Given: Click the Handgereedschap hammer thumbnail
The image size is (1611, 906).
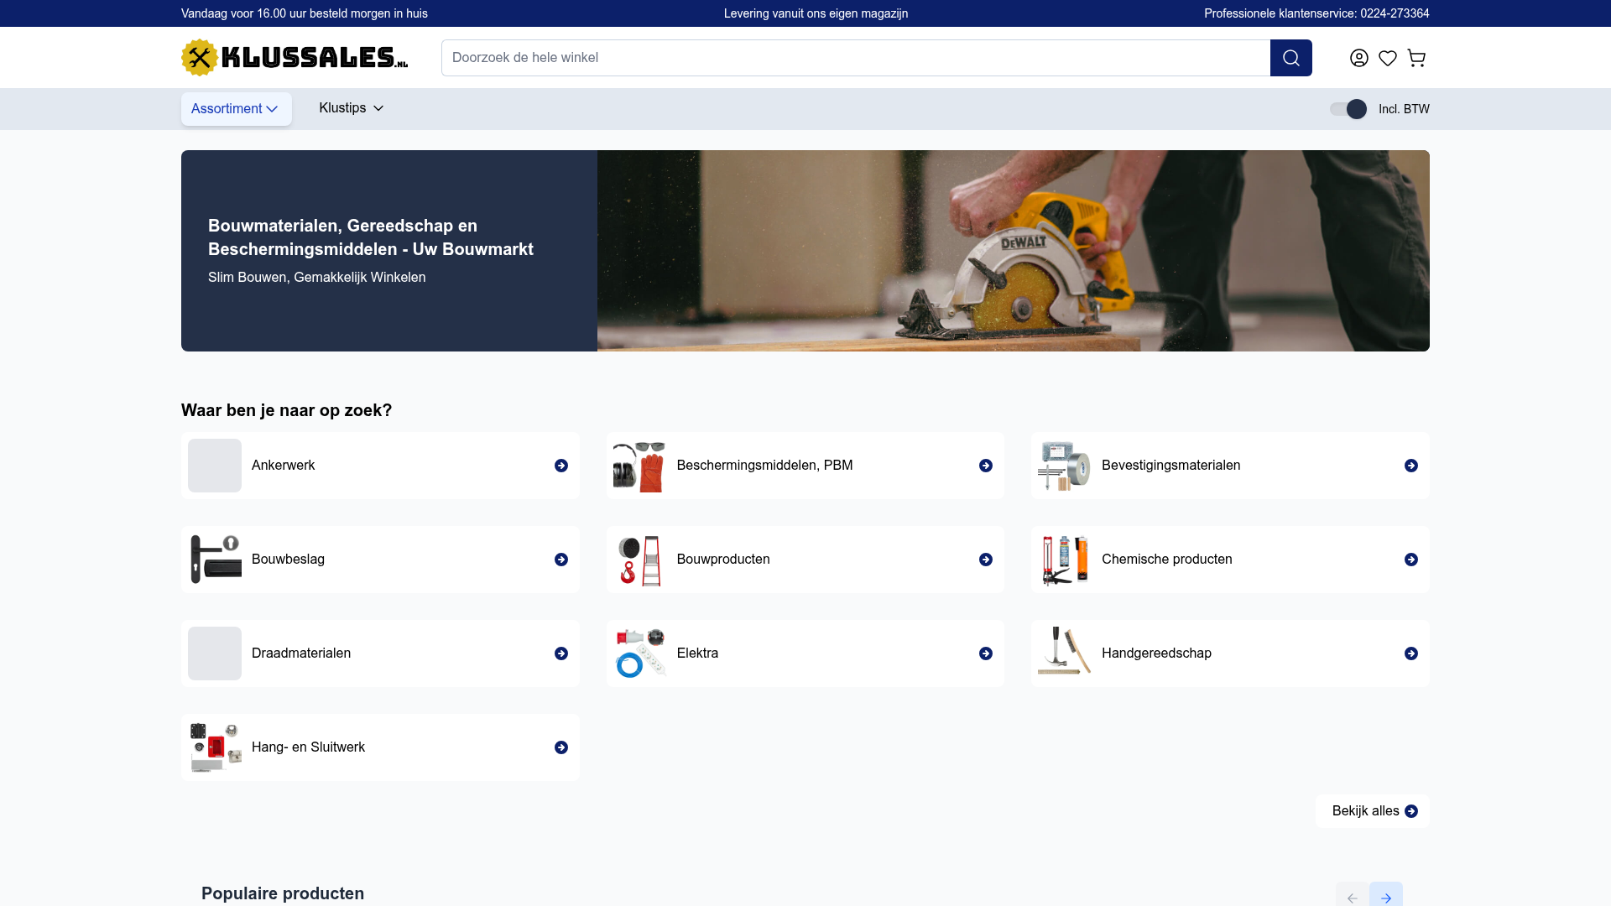Looking at the screenshot, I should point(1064,653).
